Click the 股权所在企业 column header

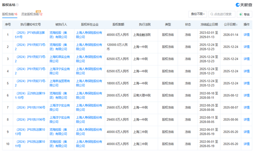pyautogui.click(x=90, y=24)
